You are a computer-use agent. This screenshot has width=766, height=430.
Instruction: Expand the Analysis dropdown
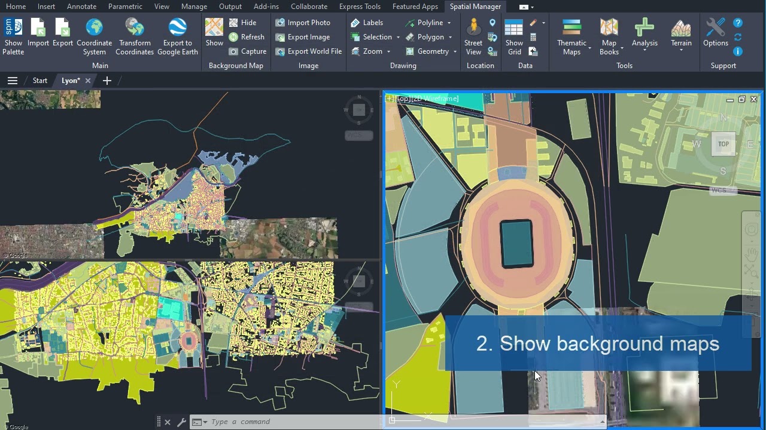(x=645, y=50)
